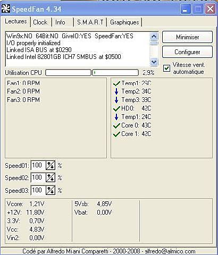Click the Speed03 percentage field
Image resolution: width=218 pixels, height=255 pixels.
38,190
